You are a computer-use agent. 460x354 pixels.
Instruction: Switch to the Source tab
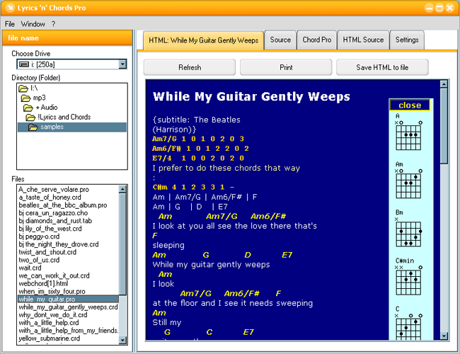tap(280, 40)
